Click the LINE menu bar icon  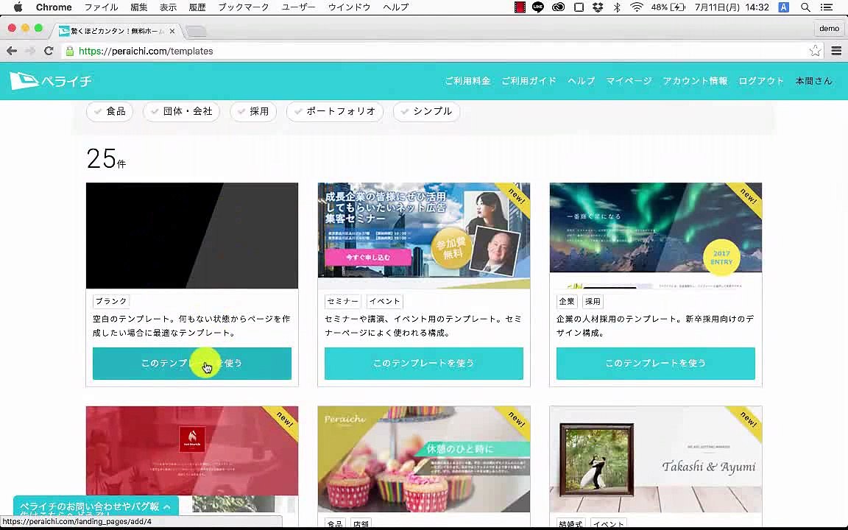(x=538, y=7)
